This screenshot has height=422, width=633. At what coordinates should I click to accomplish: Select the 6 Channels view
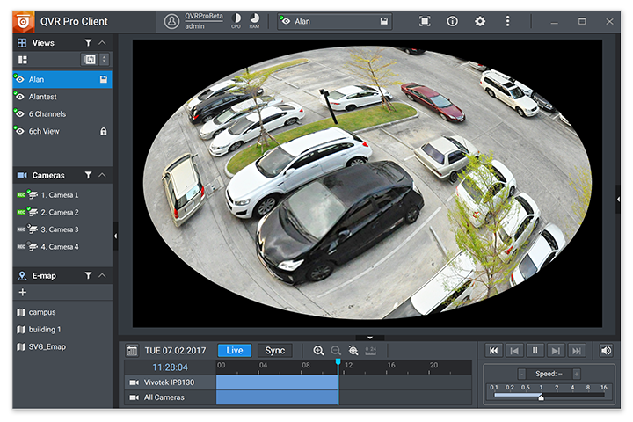coord(47,114)
